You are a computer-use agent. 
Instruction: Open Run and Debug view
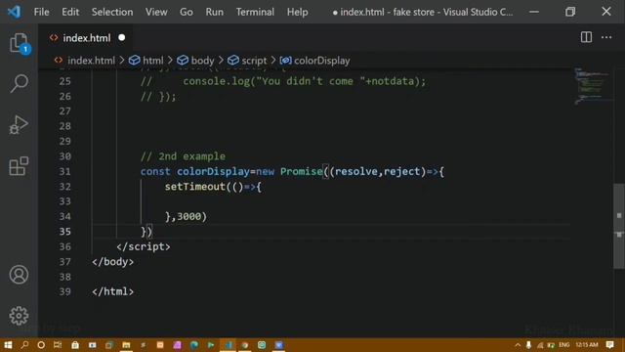point(19,124)
